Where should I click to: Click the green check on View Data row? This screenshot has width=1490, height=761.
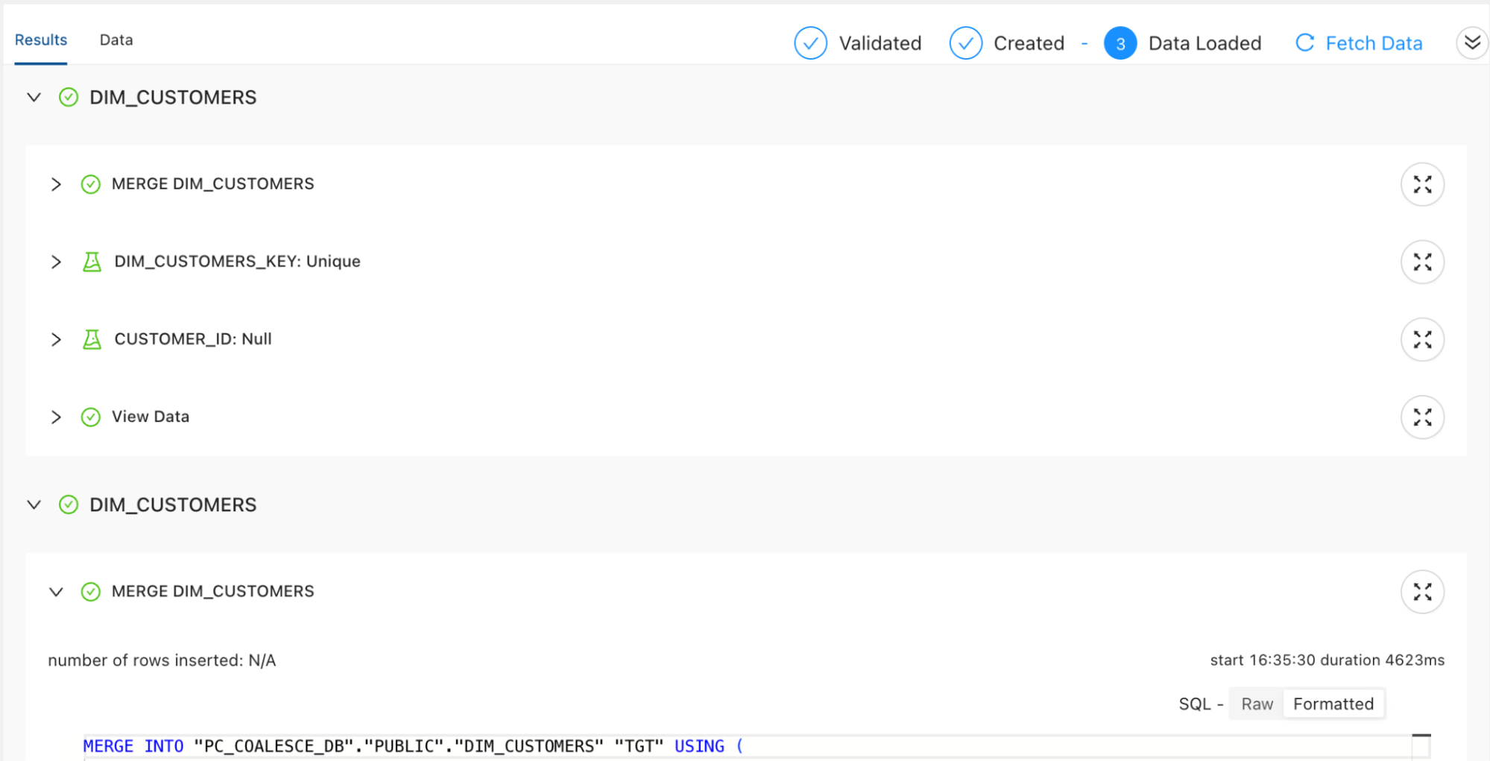pos(91,417)
